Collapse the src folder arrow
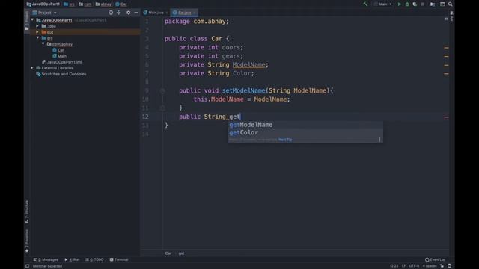This screenshot has width=479, height=269. (x=37, y=38)
